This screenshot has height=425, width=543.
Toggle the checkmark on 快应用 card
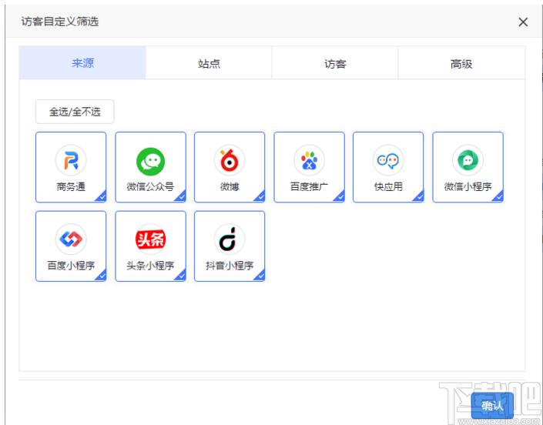coord(418,197)
